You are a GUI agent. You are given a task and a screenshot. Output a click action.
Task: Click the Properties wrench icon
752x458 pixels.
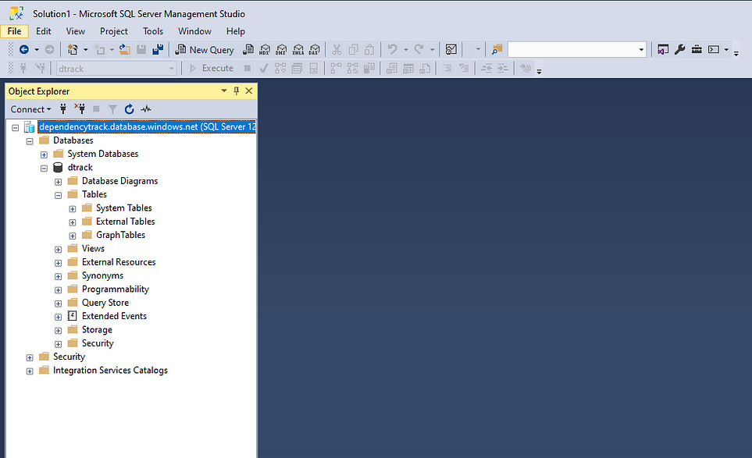[x=679, y=49]
